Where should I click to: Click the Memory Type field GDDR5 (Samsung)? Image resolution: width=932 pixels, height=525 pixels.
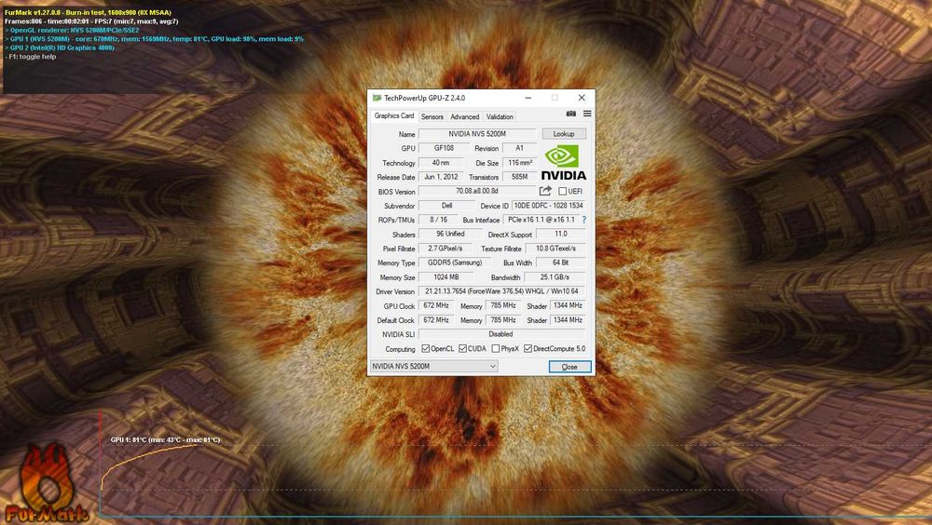coord(455,262)
